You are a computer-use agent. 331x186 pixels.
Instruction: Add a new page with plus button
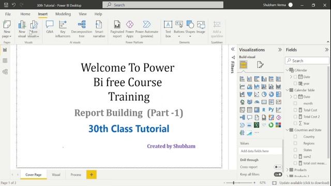click(92, 175)
